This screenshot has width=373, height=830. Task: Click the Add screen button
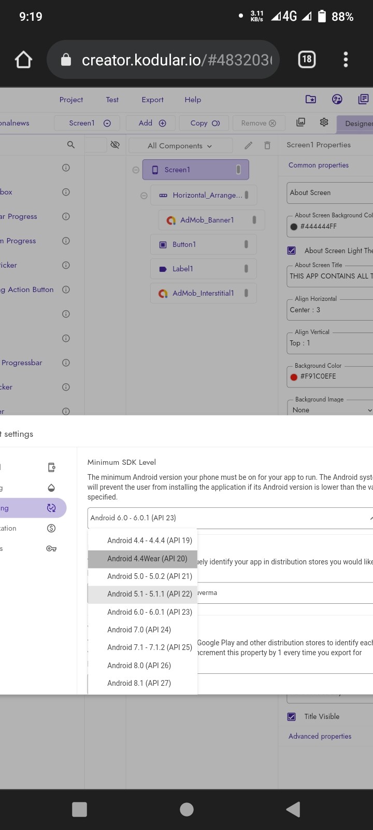point(152,123)
